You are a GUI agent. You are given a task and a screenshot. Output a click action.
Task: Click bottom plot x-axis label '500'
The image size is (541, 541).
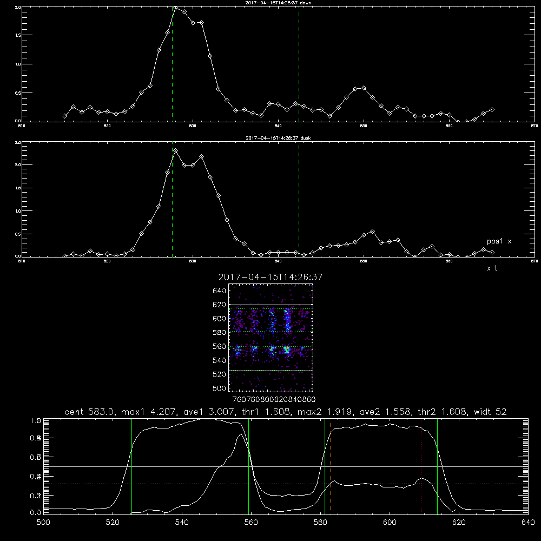pos(43,523)
